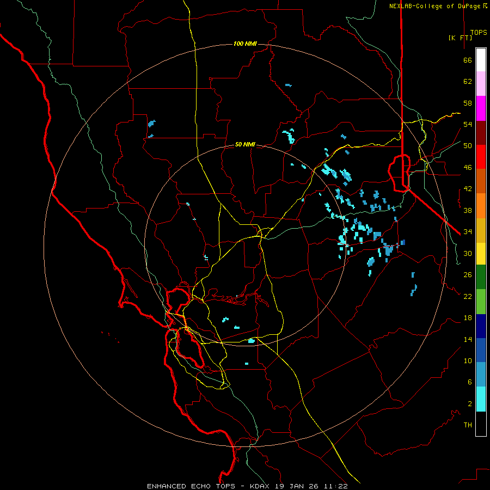Click the bright yellow legend swatch
Screen dimensions: 490x490
point(481,254)
